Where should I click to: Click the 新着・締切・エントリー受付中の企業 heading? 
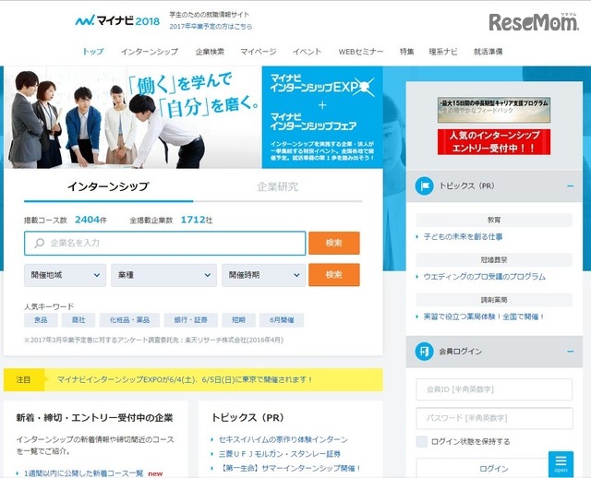point(94,418)
